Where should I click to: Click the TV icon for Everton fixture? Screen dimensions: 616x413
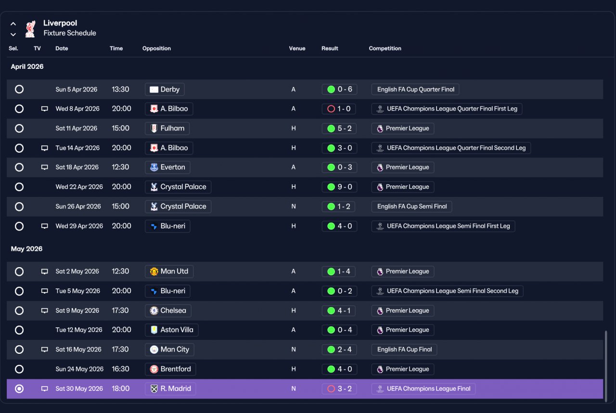[44, 168]
